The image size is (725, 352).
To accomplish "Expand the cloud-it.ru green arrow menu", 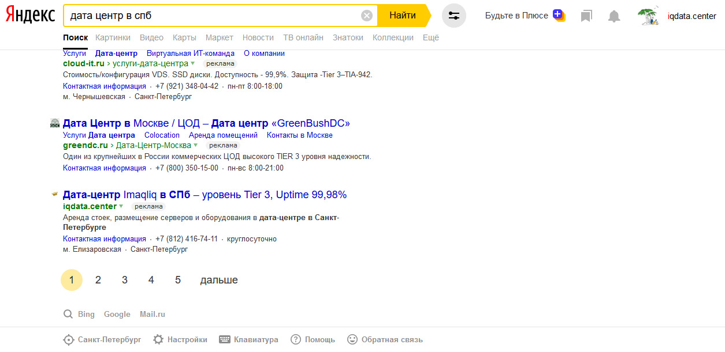I will coord(193,64).
